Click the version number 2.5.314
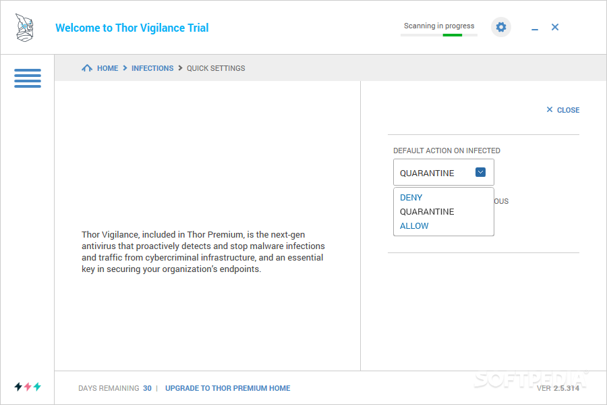Image resolution: width=607 pixels, height=405 pixels. 567,388
